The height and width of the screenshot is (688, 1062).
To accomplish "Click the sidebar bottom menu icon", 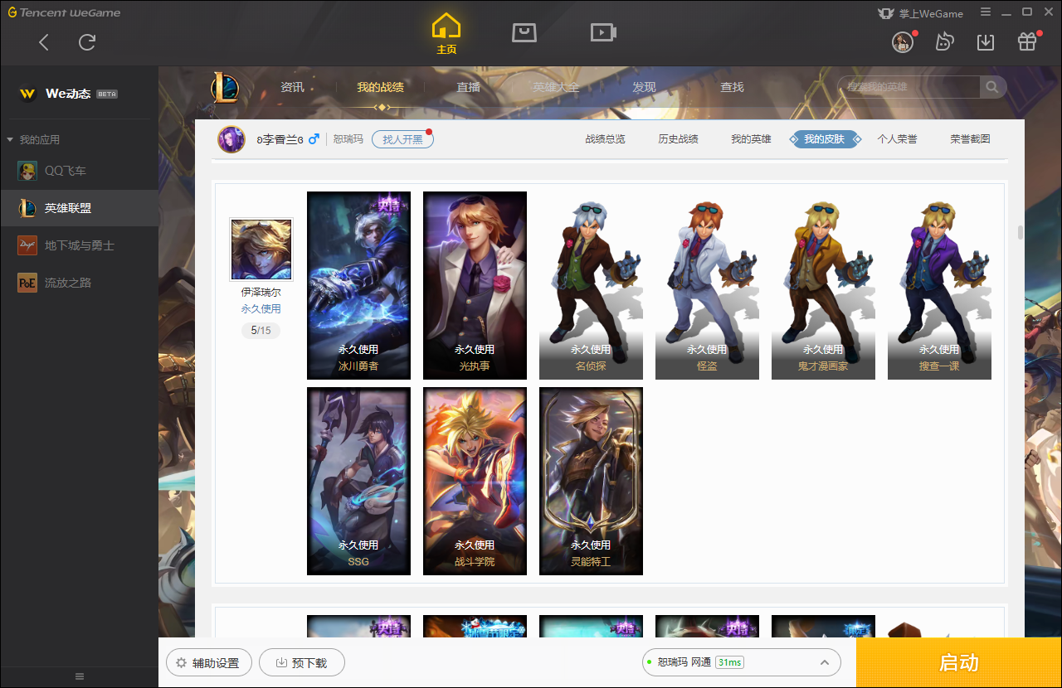I will coord(80,676).
